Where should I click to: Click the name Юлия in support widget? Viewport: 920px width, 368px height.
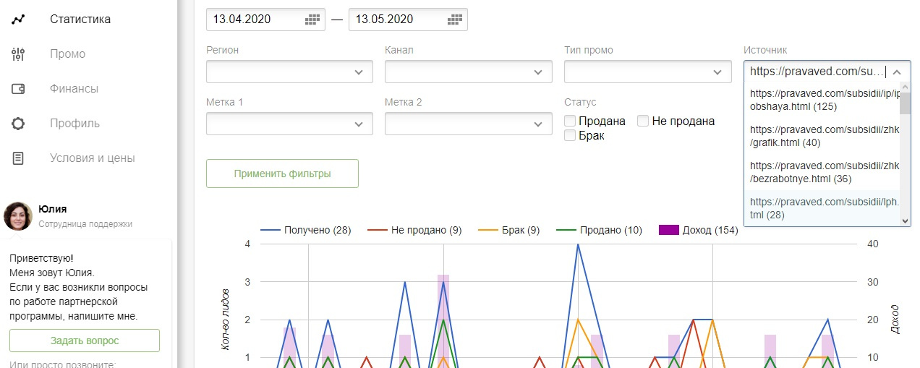(x=53, y=209)
